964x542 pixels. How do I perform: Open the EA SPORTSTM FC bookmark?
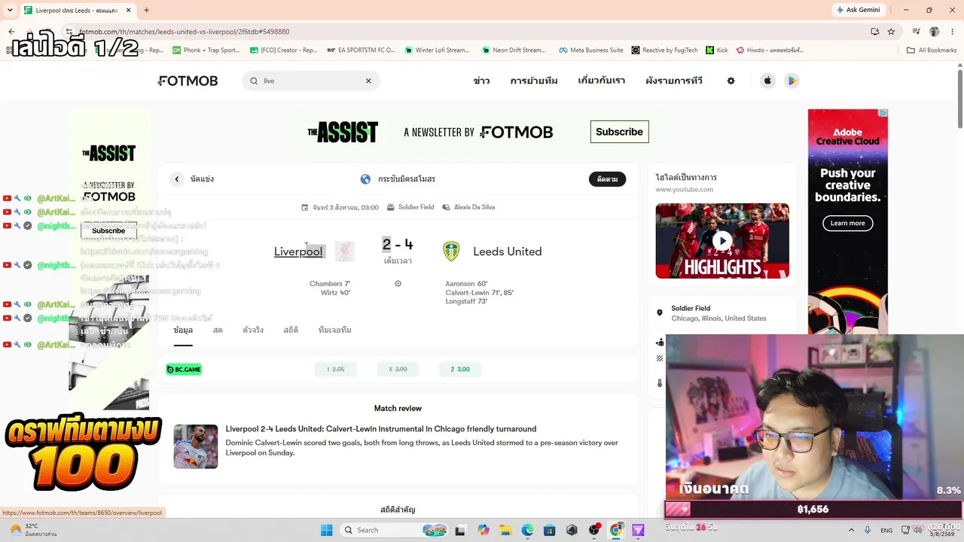pos(361,50)
